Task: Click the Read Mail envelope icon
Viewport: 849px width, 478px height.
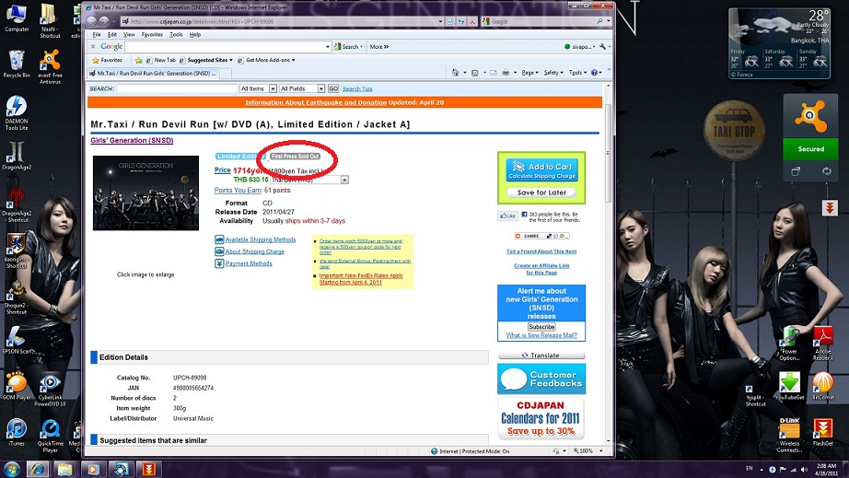Action: click(494, 73)
